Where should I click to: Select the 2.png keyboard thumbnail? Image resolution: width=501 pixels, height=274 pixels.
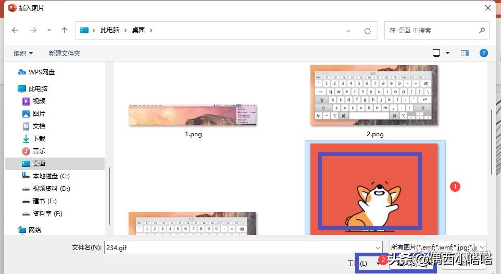tap(374, 95)
